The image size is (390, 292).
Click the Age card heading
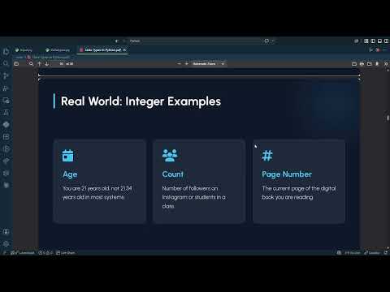click(70, 174)
